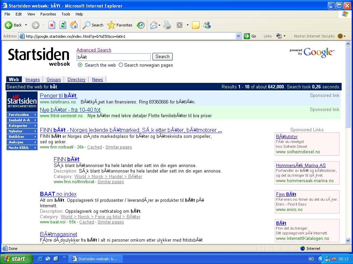Click the yellow note toolbar icon
353x264 pixels.
pyautogui.click(x=196, y=25)
